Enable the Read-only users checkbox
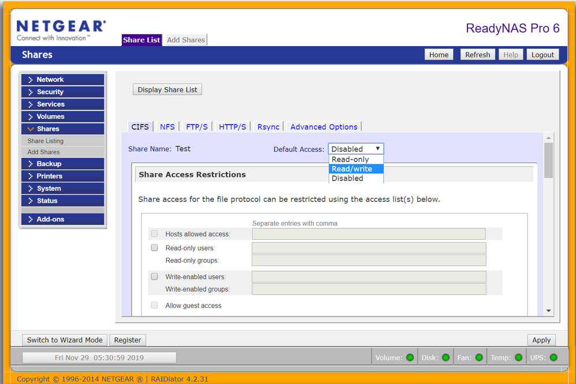This screenshot has width=576, height=384. pos(155,248)
